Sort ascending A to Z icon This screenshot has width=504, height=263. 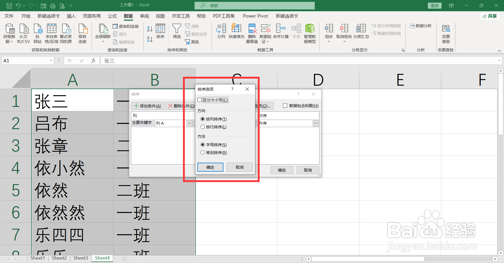pyautogui.click(x=150, y=29)
